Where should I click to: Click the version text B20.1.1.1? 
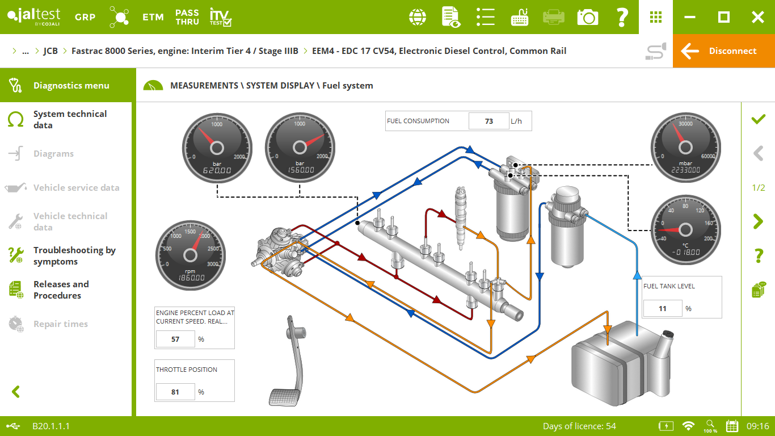pos(51,426)
